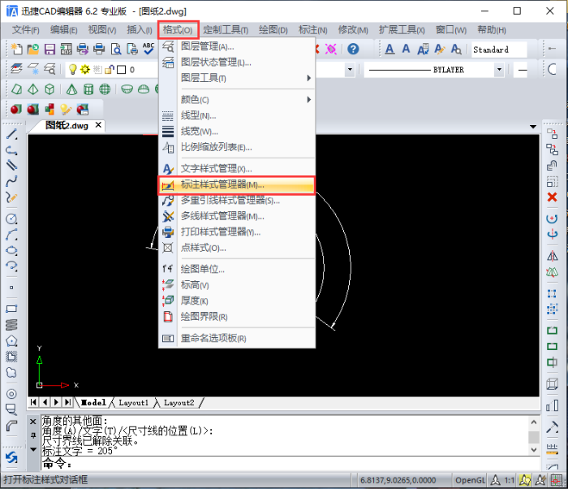Open the BYLAYER linetype dropdown arrow
568x489 pixels.
pos(499,69)
